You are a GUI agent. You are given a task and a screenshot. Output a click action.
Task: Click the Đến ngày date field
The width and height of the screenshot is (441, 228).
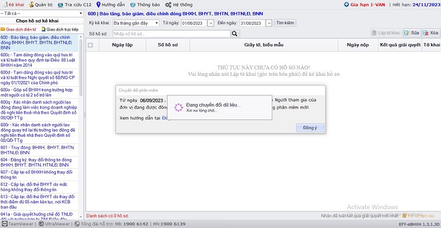tap(253, 23)
